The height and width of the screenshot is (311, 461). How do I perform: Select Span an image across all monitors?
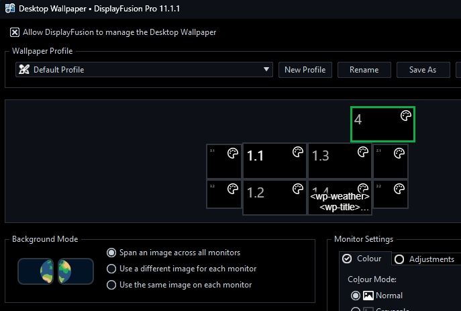click(111, 253)
